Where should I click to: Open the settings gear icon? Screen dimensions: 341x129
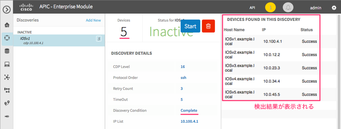[x=334, y=8]
